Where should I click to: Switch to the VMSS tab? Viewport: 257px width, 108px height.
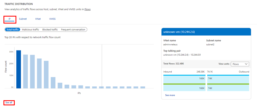click(52, 19)
